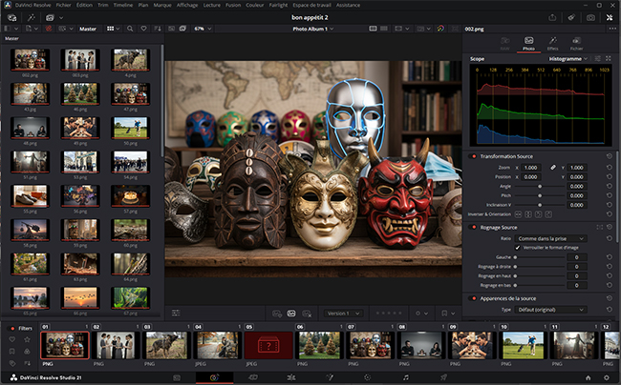This screenshot has width=621, height=385.
Task: Uncheck Verrouiller le format d'image checkbox
Action: pos(517,248)
